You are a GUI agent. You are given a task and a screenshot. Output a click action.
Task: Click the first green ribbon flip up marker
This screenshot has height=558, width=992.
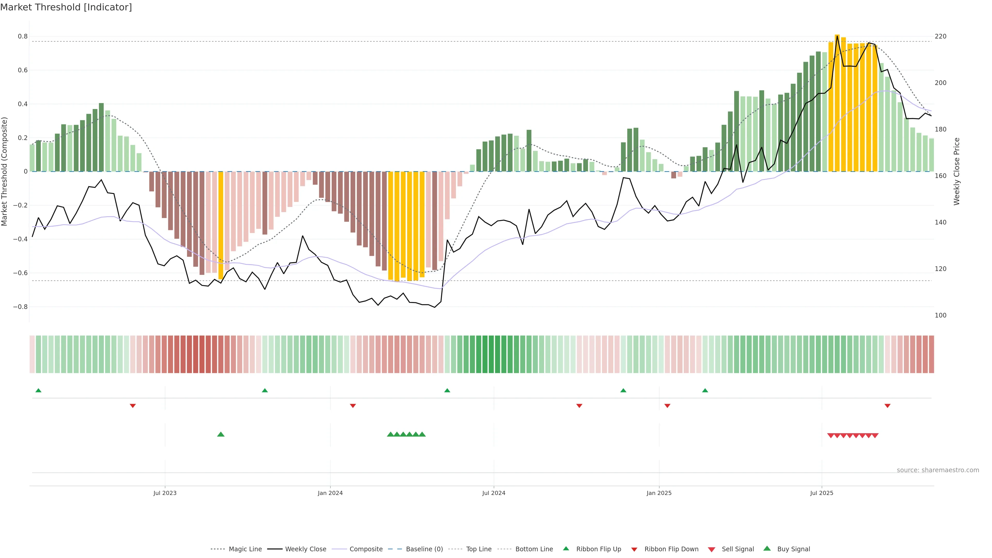click(38, 391)
